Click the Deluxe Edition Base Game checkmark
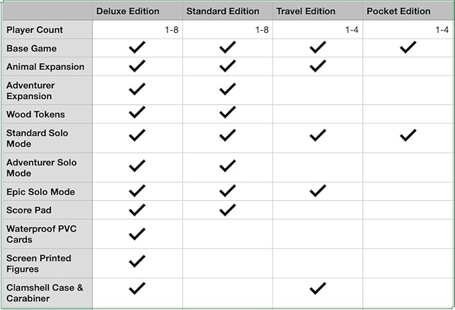Image resolution: width=455 pixels, height=310 pixels. coord(137,48)
